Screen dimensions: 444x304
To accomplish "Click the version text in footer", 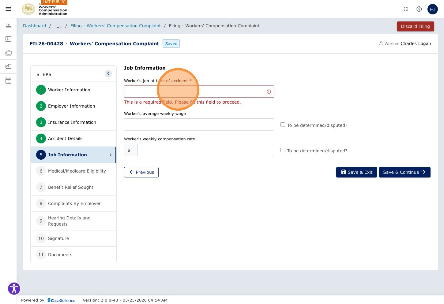I will 125,300.
